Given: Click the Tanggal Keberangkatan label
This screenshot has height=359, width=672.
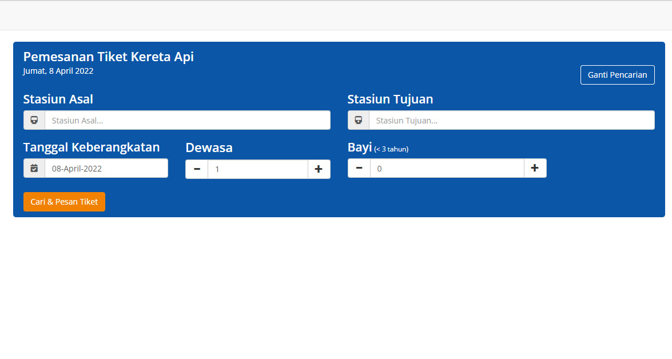Looking at the screenshot, I should pyautogui.click(x=92, y=147).
